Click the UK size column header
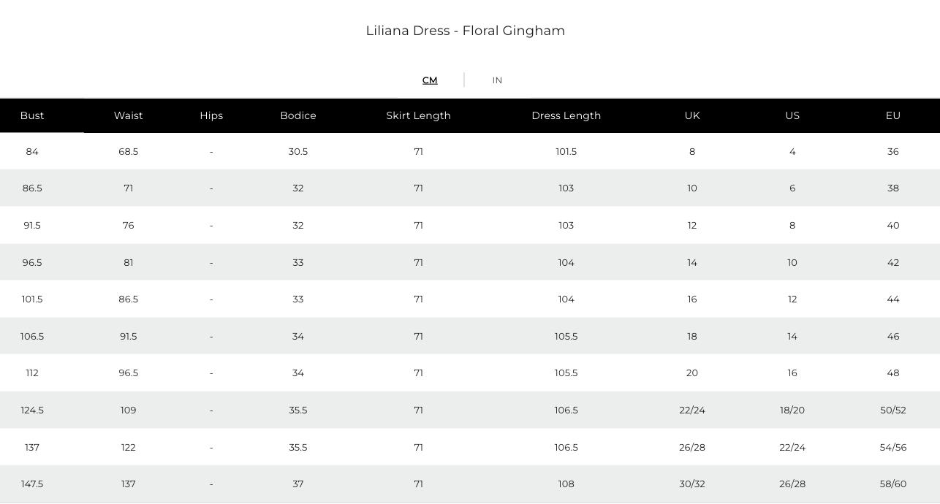The width and height of the screenshot is (940, 504). (692, 115)
